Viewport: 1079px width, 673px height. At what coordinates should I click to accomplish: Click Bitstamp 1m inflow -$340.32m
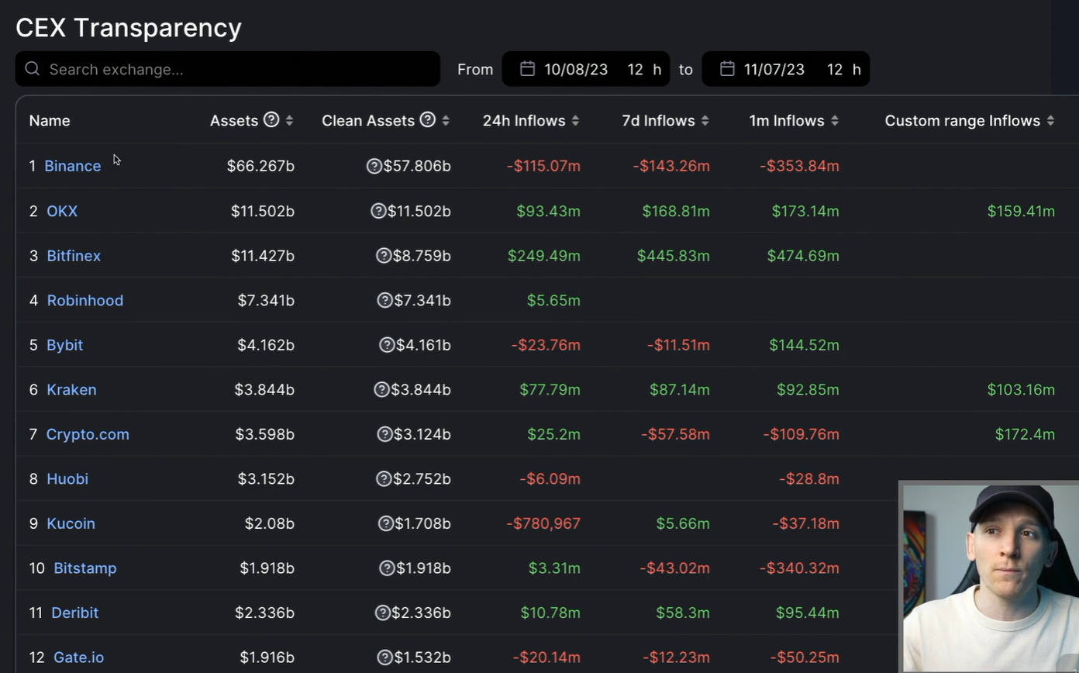[799, 568]
